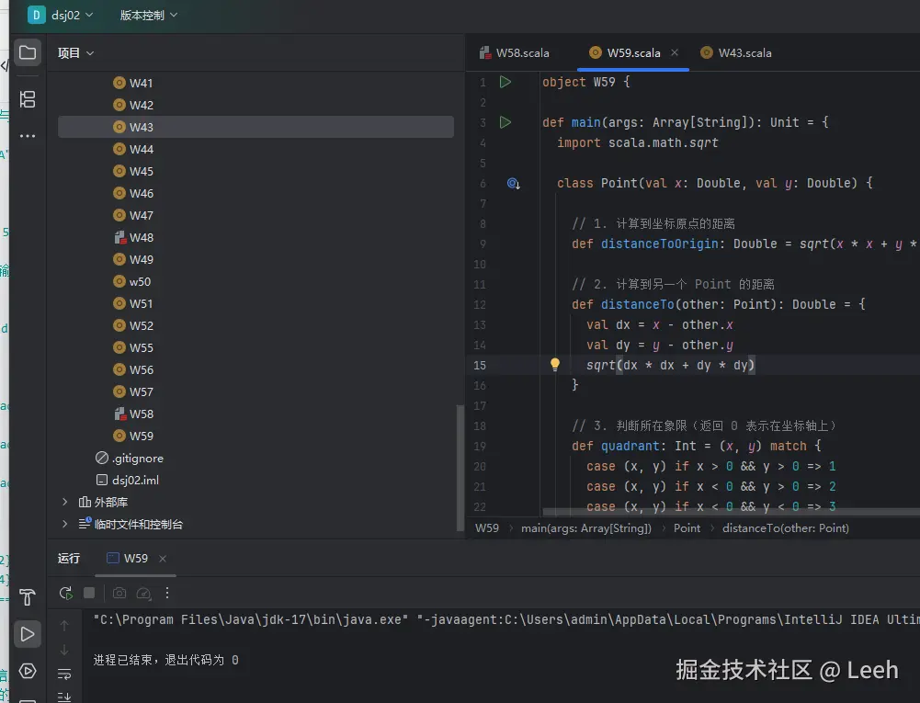The height and width of the screenshot is (703, 920).
Task: Expand the 外部库 tree node
Action: coord(63,502)
